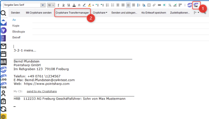The image size is (209, 119).
Task: Open the highlighter color dropdown arrow
Action: pyautogui.click(x=93, y=5)
